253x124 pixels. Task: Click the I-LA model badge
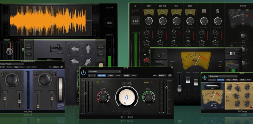tap(136, 21)
